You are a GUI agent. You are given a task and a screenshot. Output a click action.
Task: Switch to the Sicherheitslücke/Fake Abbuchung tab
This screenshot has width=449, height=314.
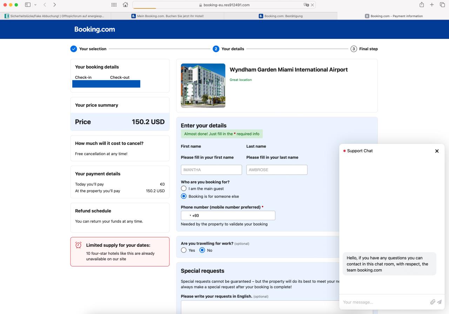[56, 16]
